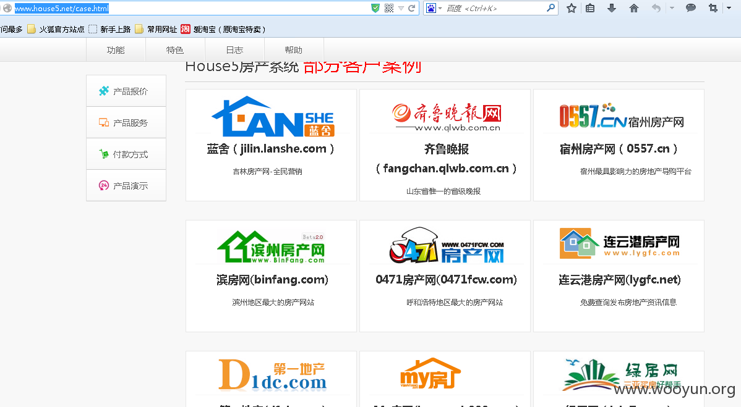The height and width of the screenshot is (407, 741).
Task: Expand the dropdown next to the undo arrow
Action: pyautogui.click(x=672, y=8)
